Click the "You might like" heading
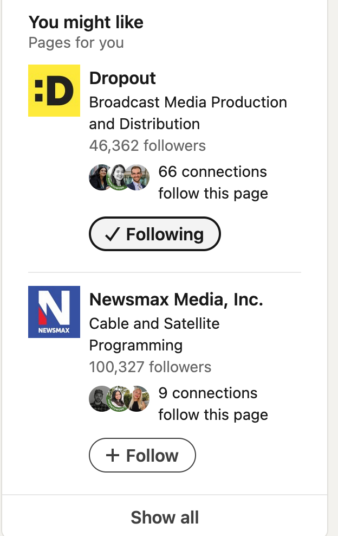This screenshot has height=536, width=338. tap(86, 22)
